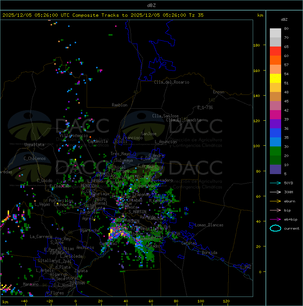The height and width of the screenshot is (306, 303).
Task: Click the TUNUYAN label
Action: point(77,283)
